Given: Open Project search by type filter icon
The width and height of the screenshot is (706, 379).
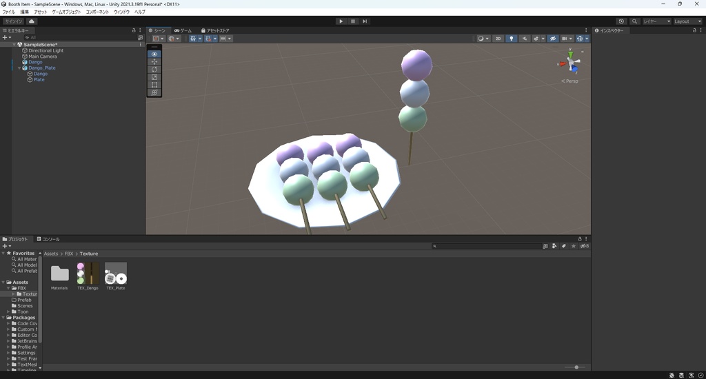Looking at the screenshot, I should tap(554, 246).
